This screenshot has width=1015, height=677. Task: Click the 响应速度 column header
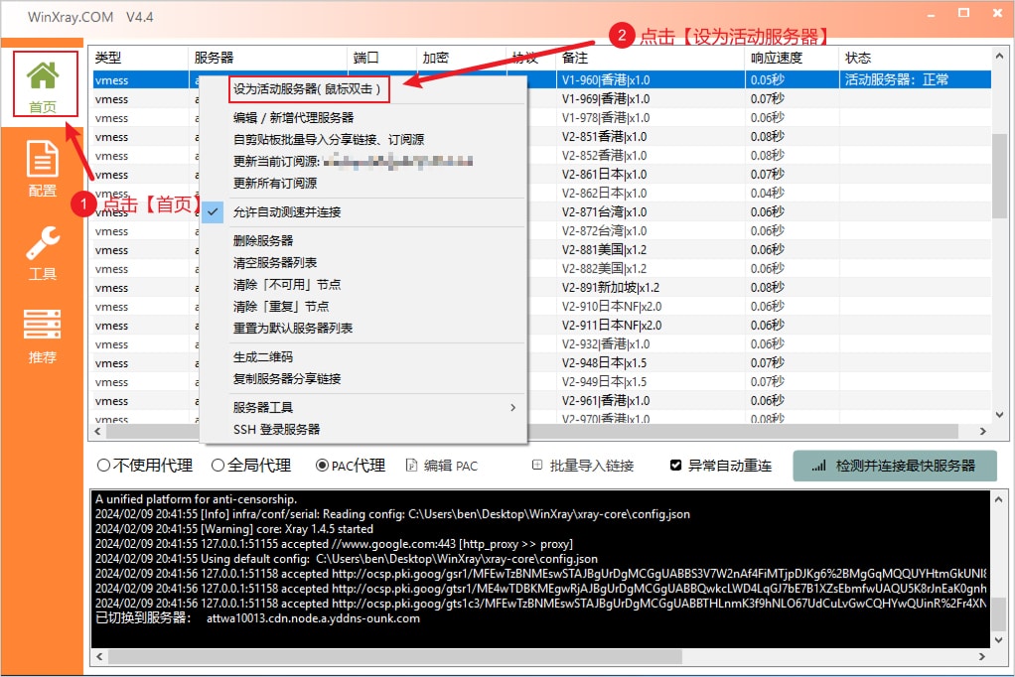[x=777, y=58]
